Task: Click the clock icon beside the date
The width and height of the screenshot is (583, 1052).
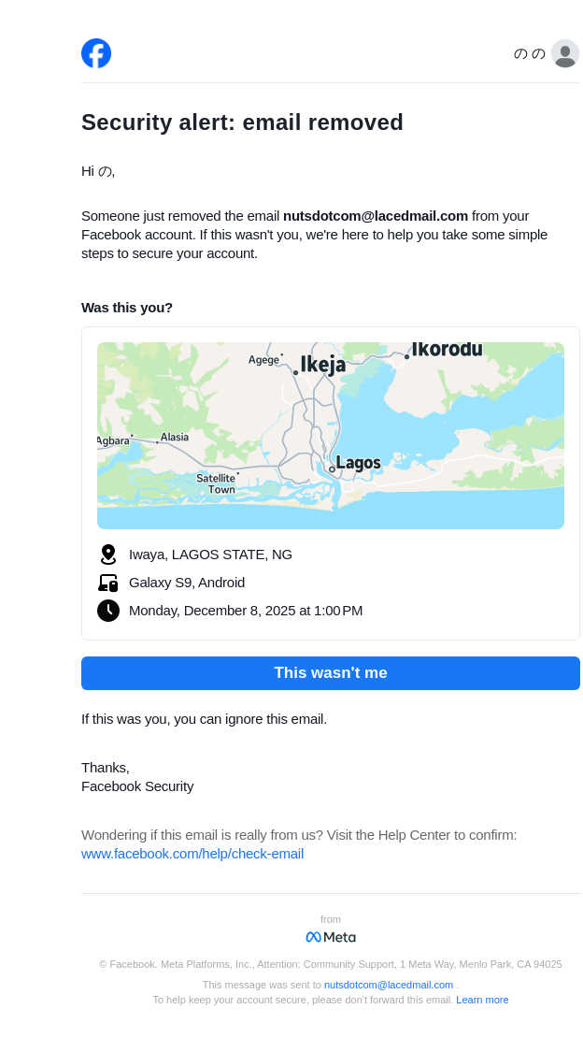Action: [x=108, y=611]
